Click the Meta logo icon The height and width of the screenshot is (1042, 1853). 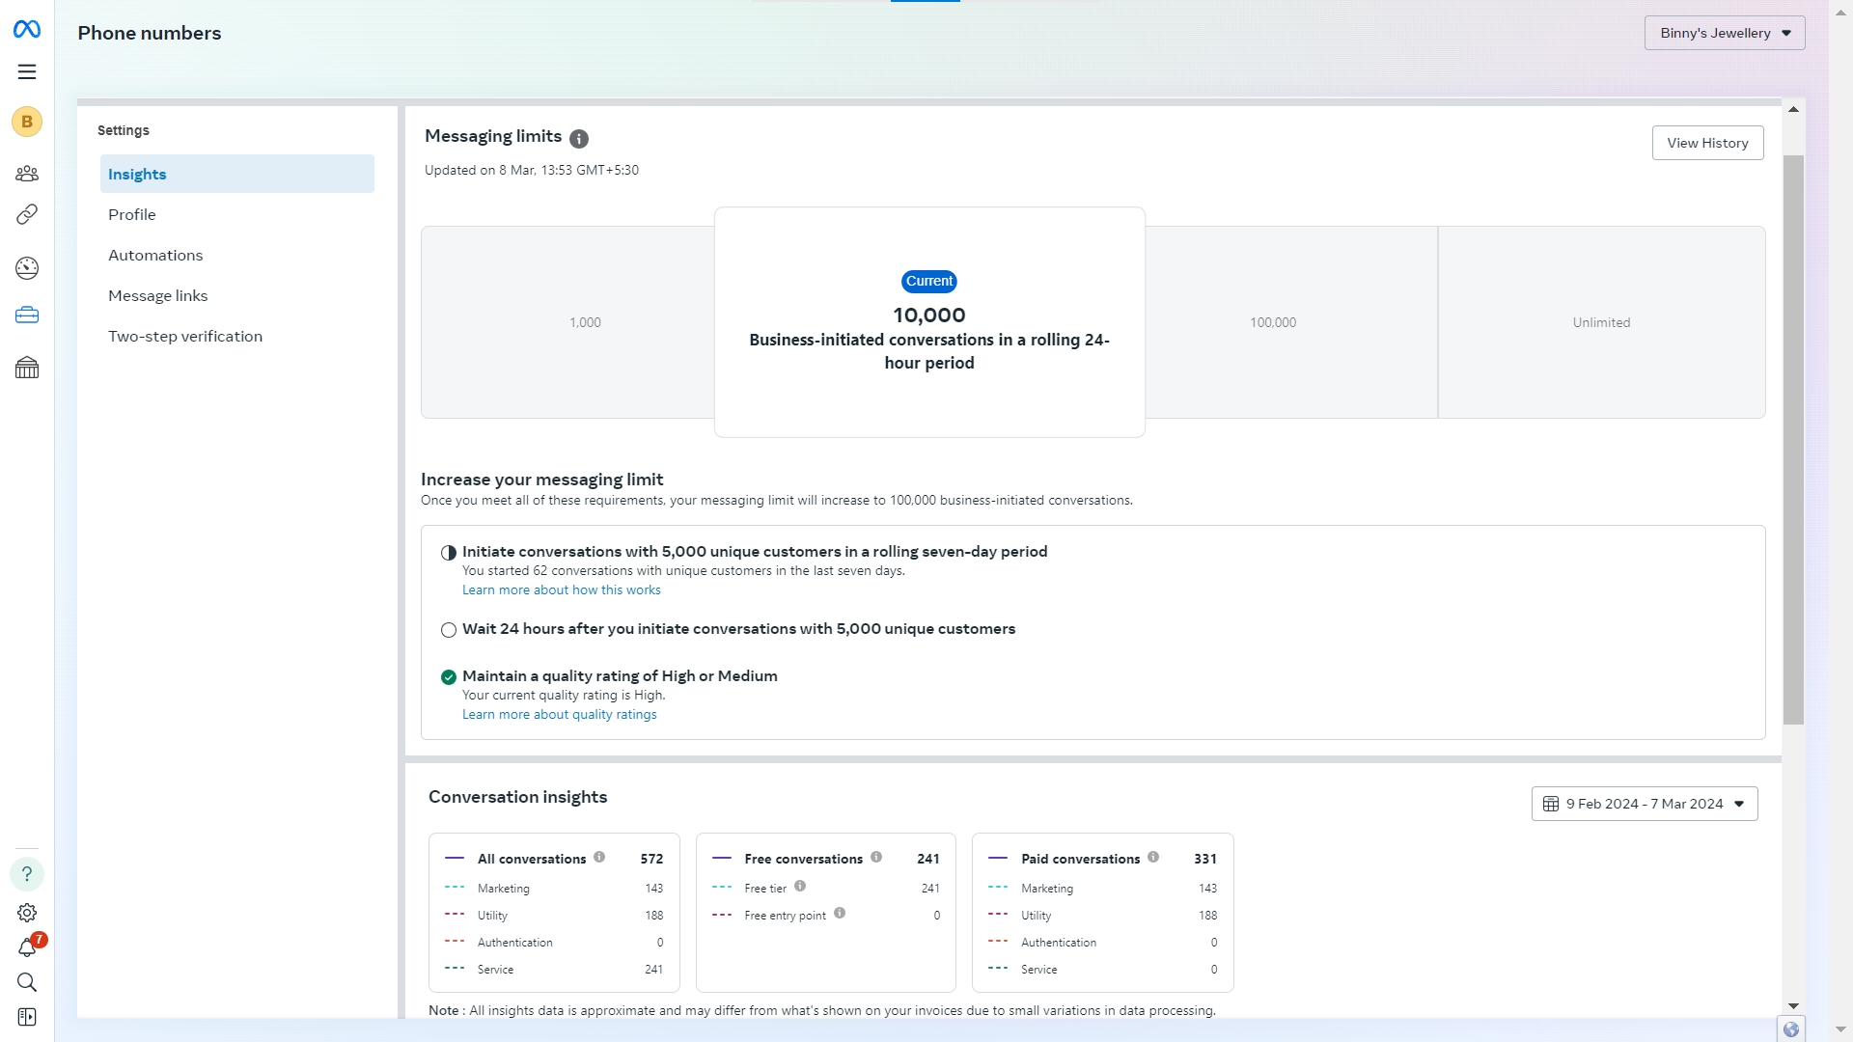(27, 30)
